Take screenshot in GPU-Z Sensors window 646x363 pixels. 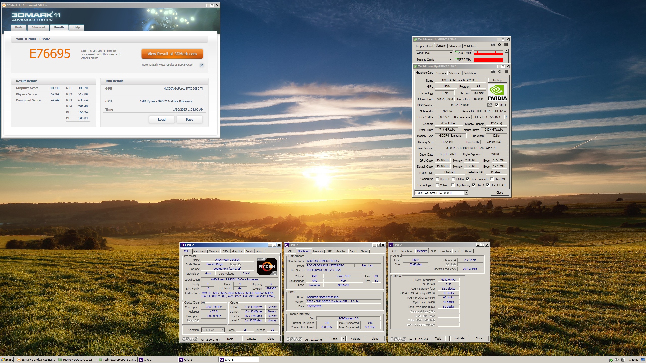coord(493,45)
